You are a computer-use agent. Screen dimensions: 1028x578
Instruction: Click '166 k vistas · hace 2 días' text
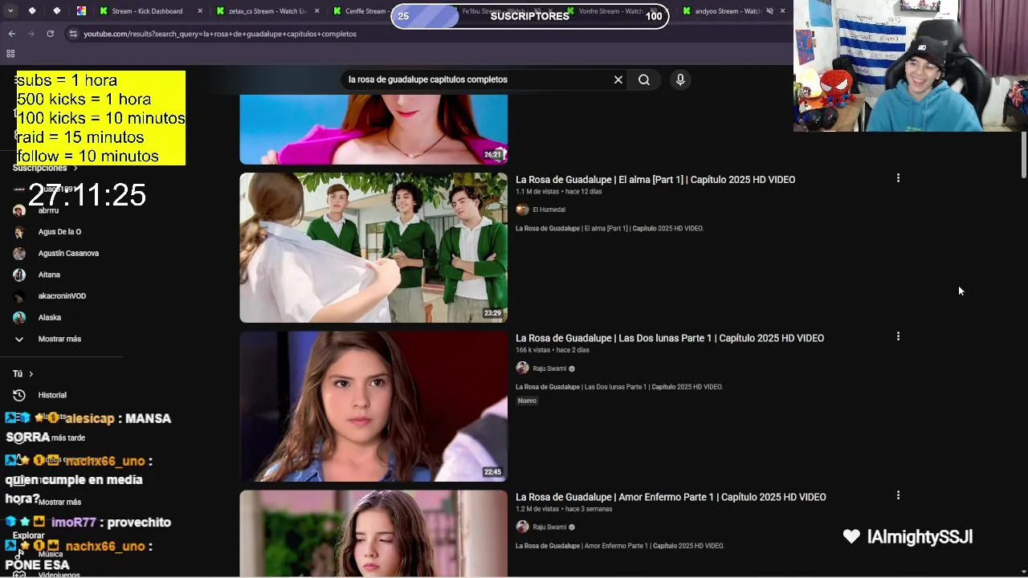tap(553, 350)
